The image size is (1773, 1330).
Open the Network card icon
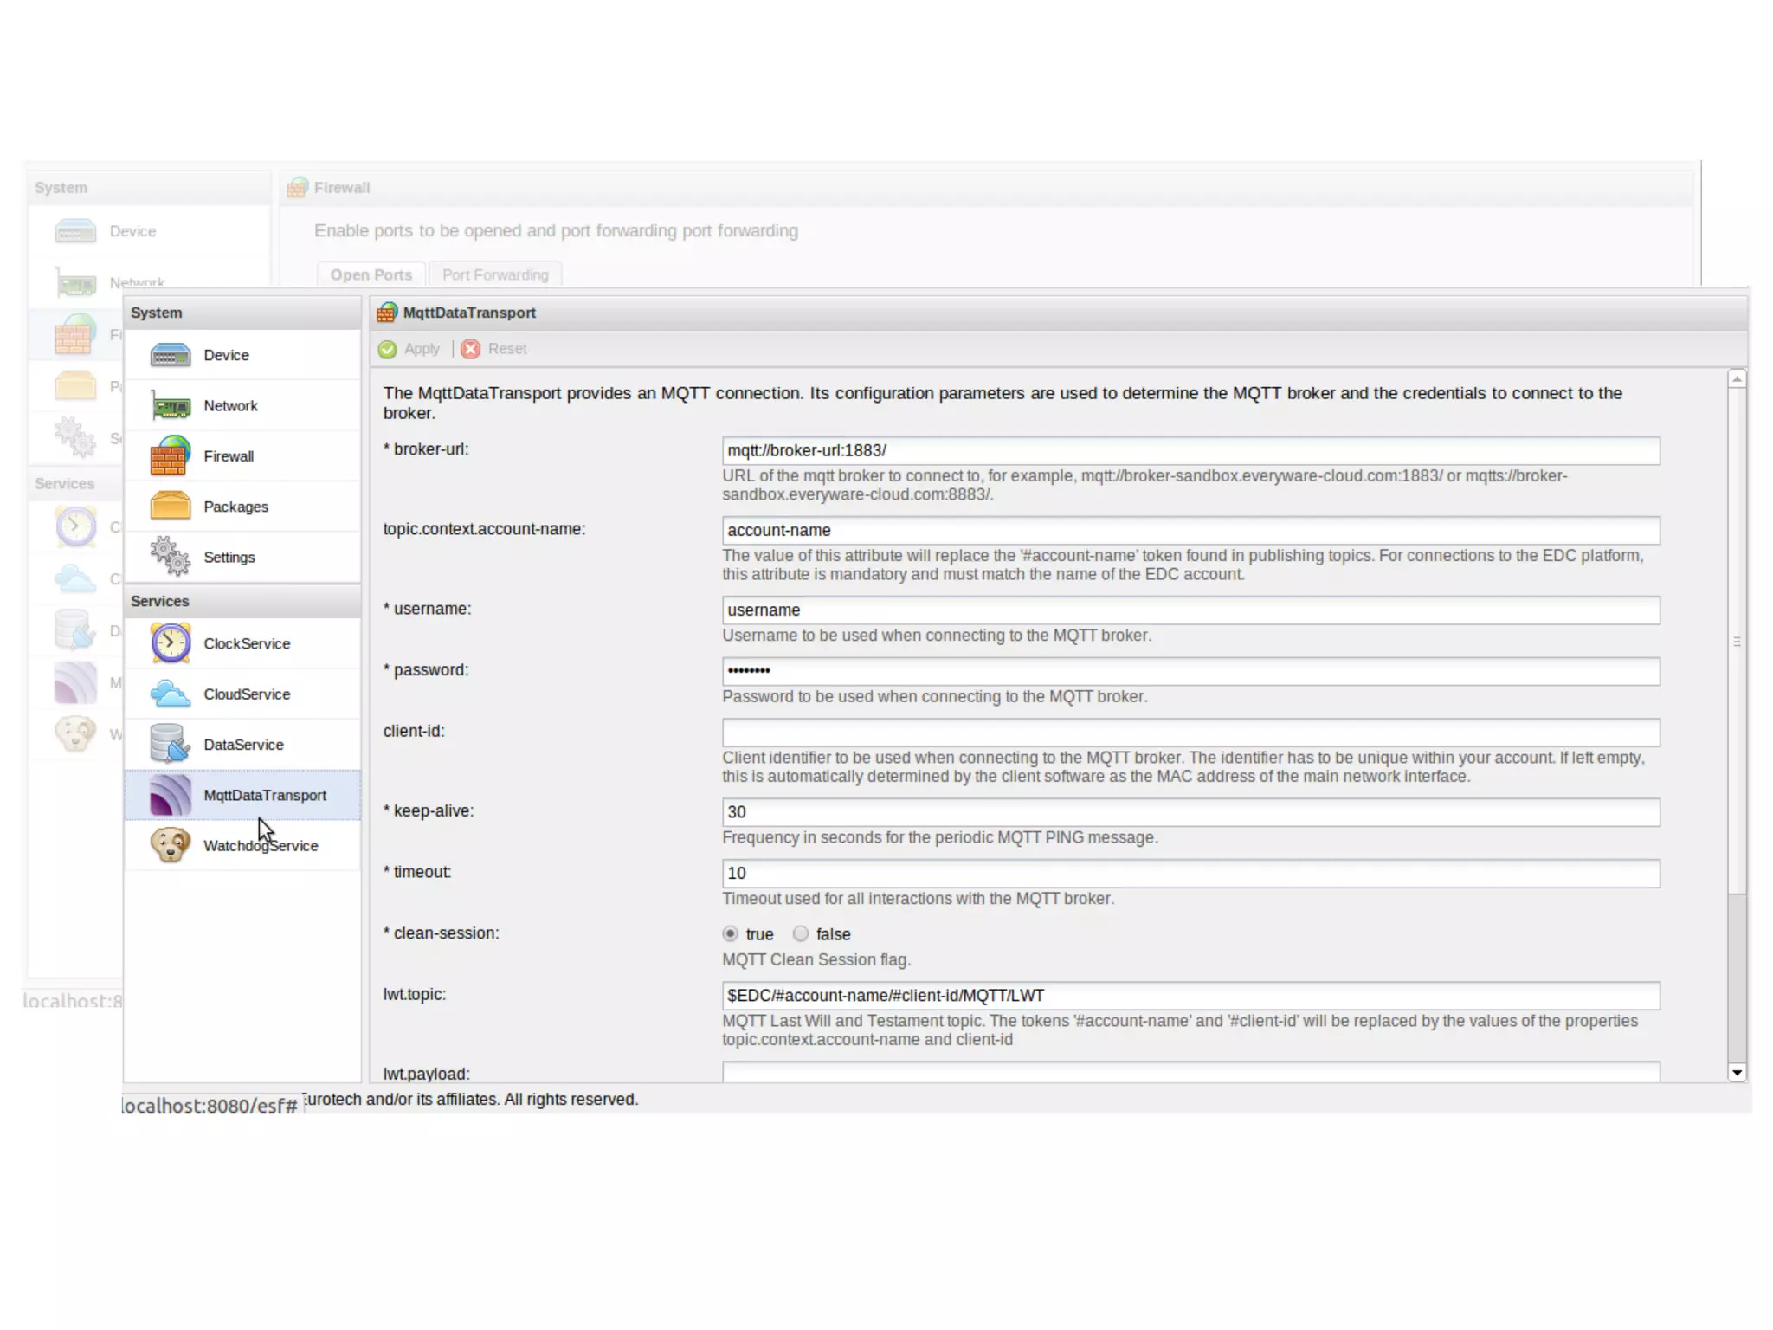click(x=170, y=405)
